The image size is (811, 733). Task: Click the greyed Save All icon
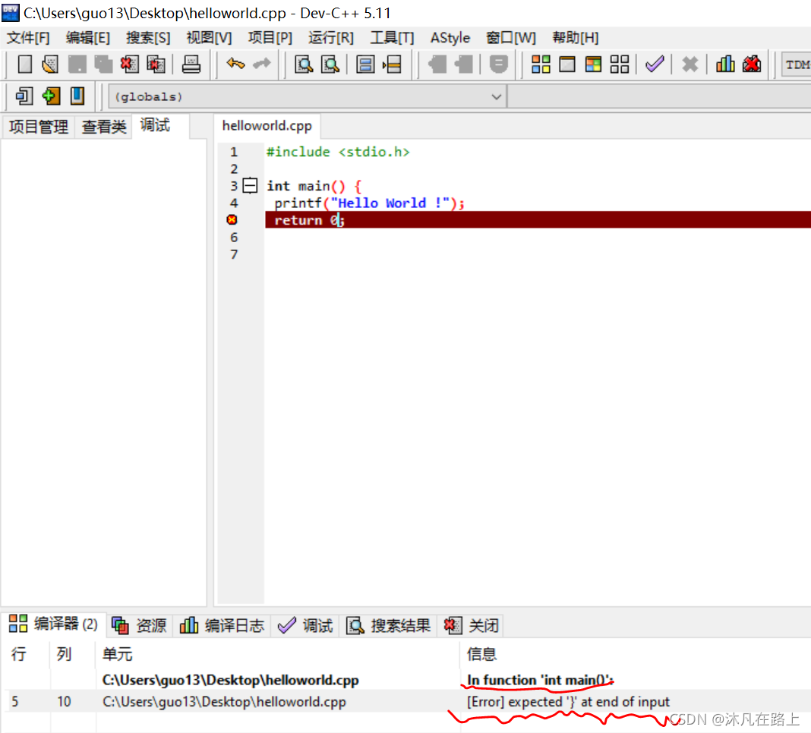(103, 64)
